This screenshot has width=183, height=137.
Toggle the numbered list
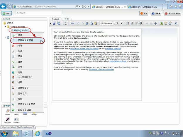[132, 23]
